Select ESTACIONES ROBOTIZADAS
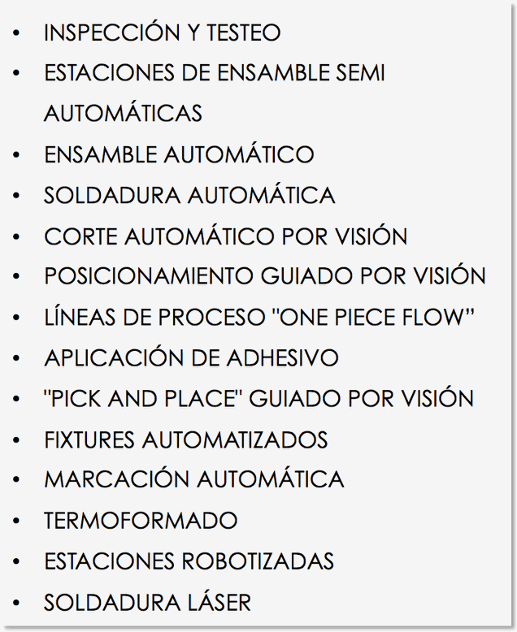This screenshot has width=517, height=632. 189,561
